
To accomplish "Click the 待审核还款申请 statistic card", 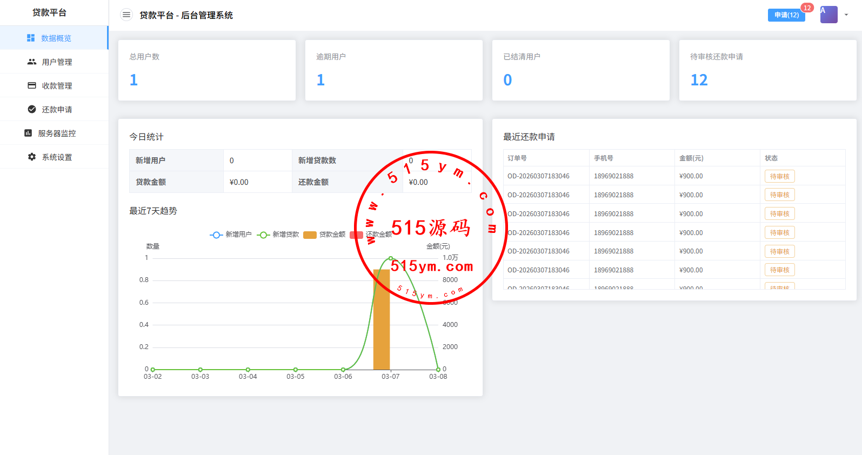I will 767,70.
